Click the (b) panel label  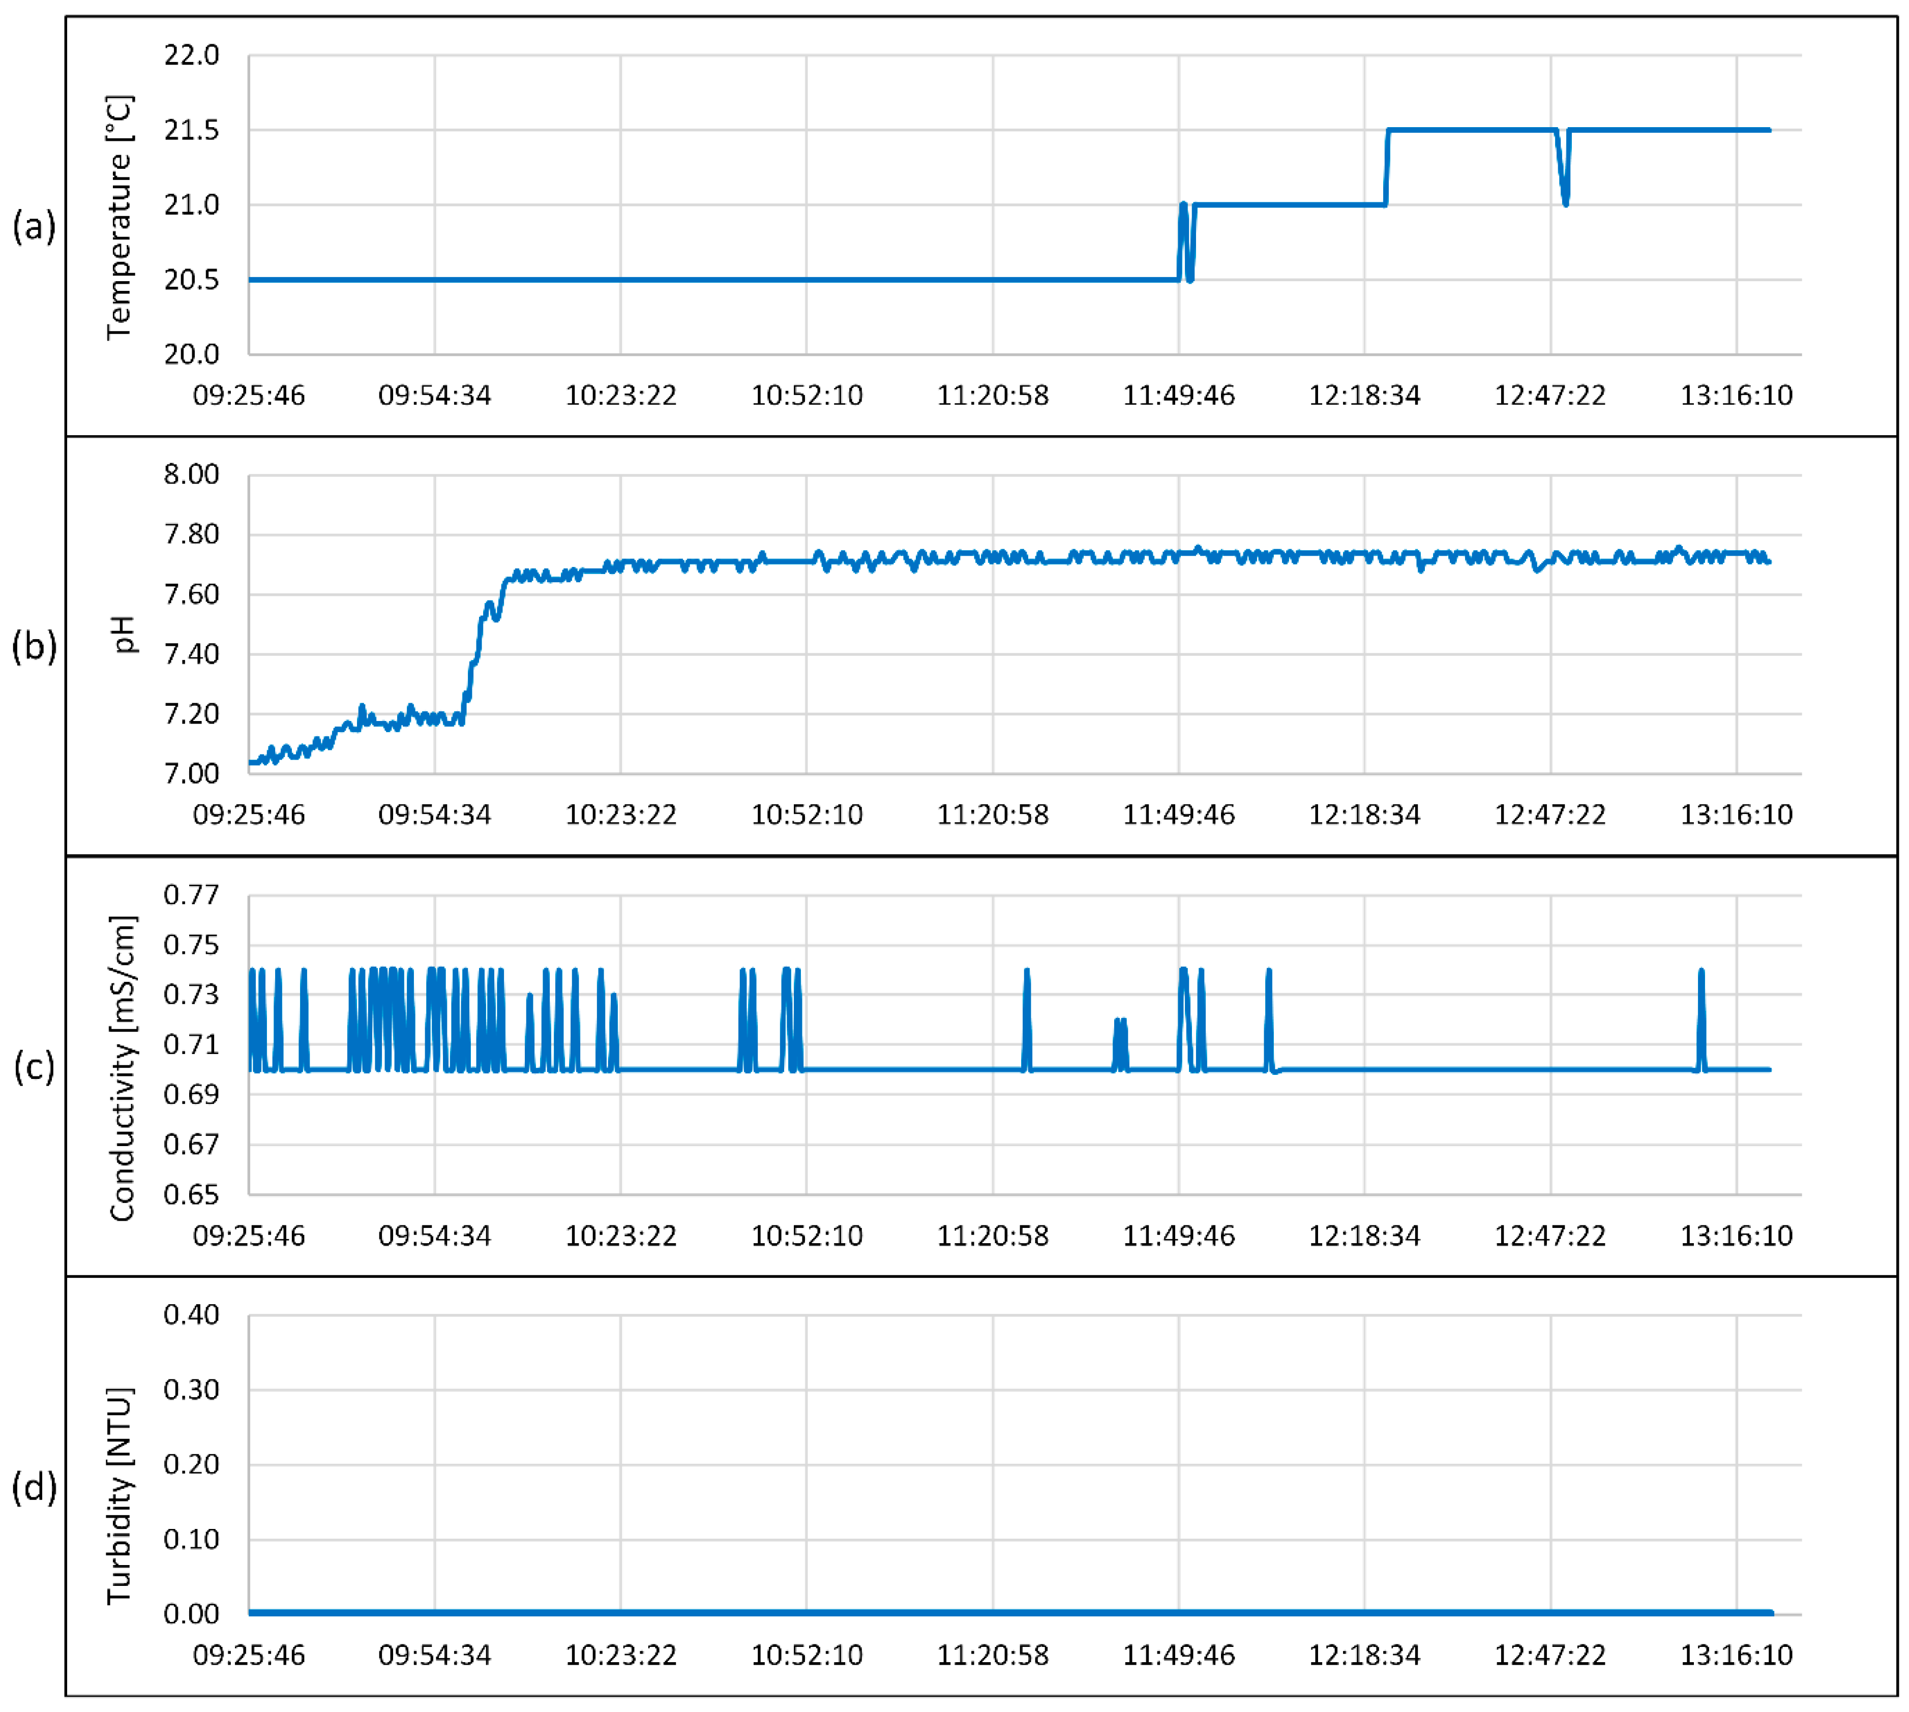tap(34, 646)
